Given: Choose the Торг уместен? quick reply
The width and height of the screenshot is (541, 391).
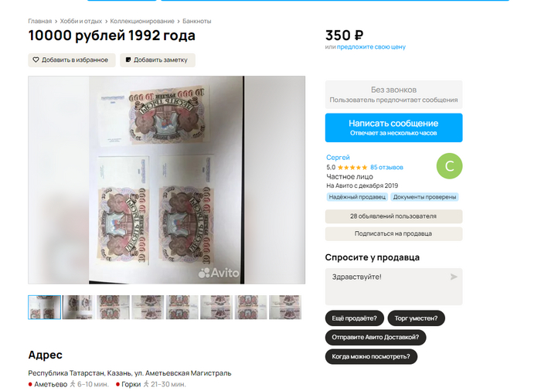Looking at the screenshot, I should (x=416, y=318).
